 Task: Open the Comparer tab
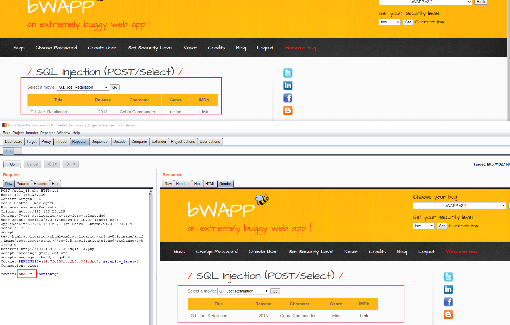[139, 141]
